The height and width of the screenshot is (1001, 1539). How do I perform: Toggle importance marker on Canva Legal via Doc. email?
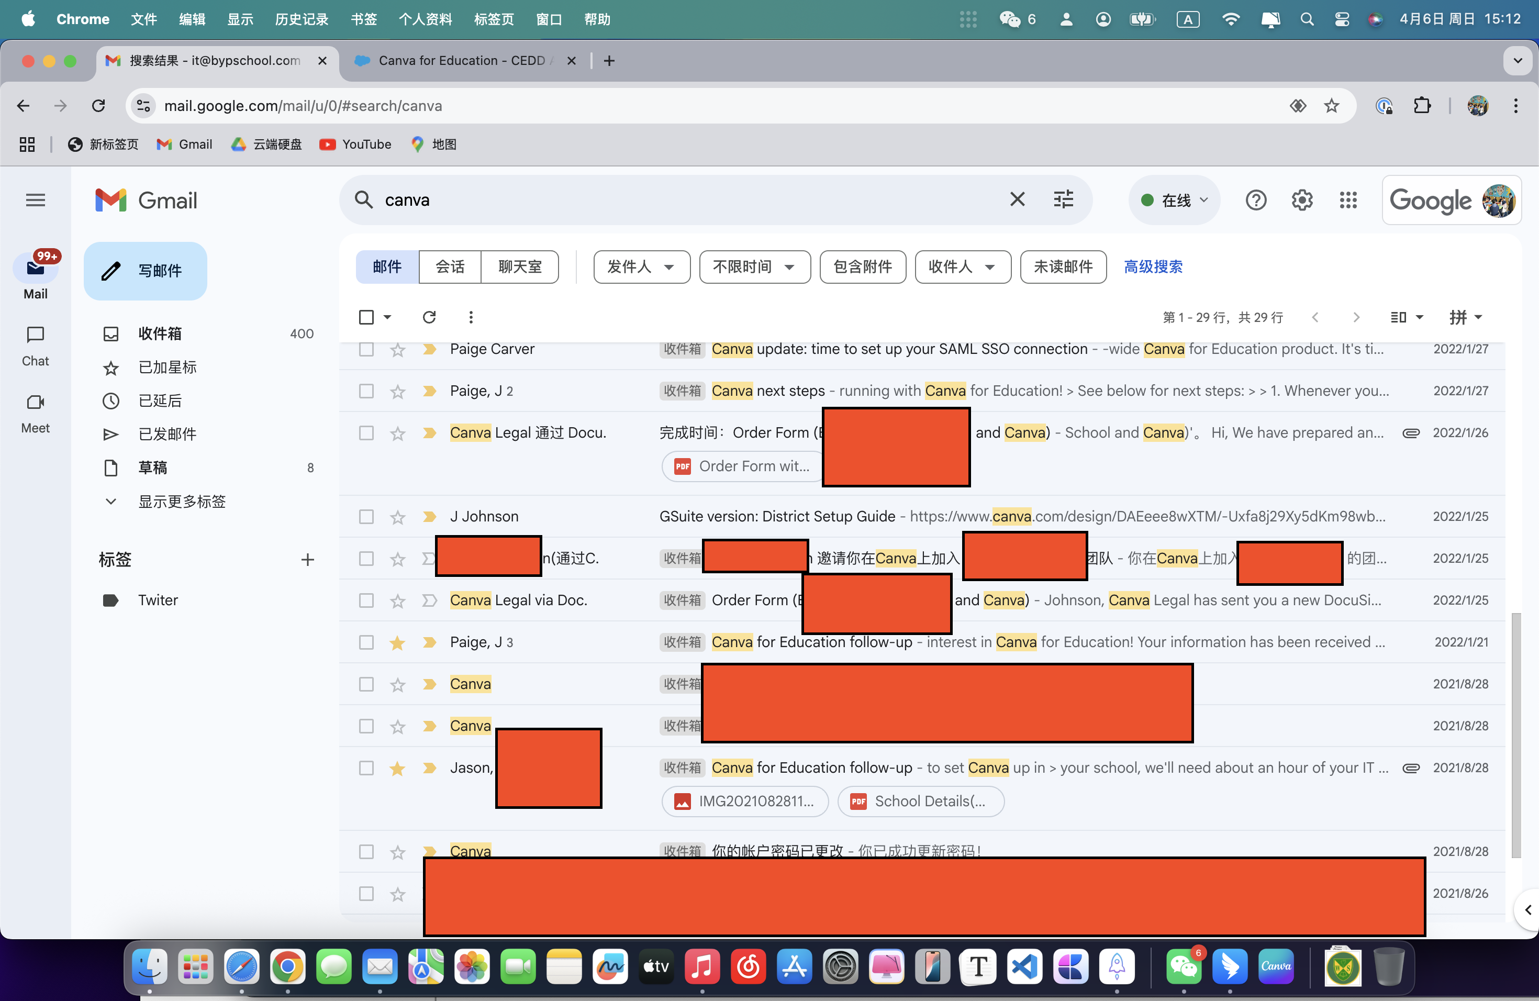pyautogui.click(x=429, y=600)
